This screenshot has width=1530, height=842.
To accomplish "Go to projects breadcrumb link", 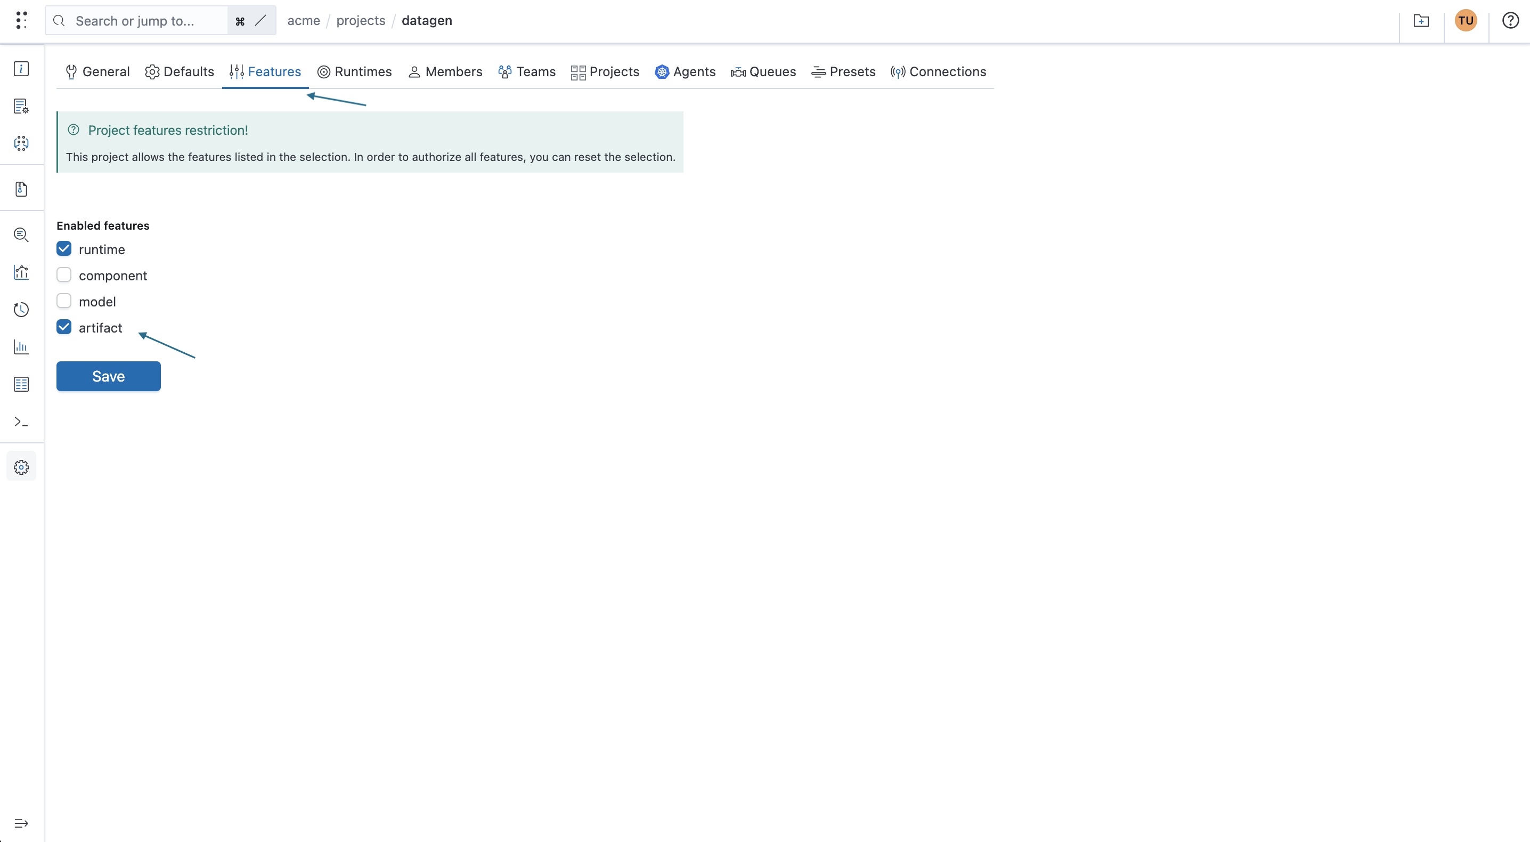I will [361, 21].
